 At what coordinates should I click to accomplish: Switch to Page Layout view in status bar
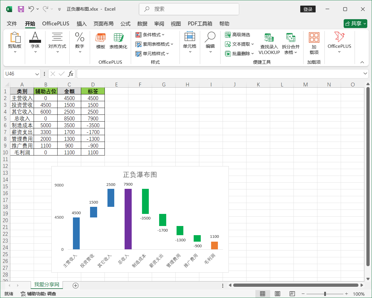277,294
